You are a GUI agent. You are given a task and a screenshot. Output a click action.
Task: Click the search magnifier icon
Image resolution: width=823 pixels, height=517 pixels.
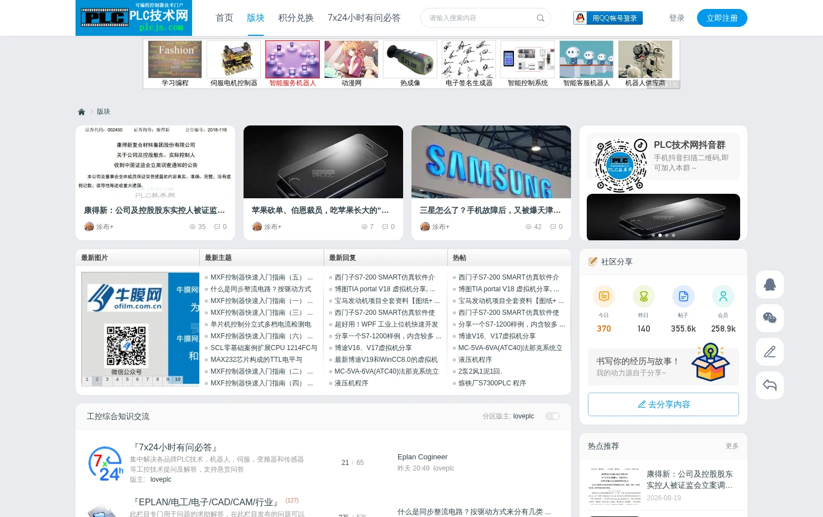tap(540, 18)
